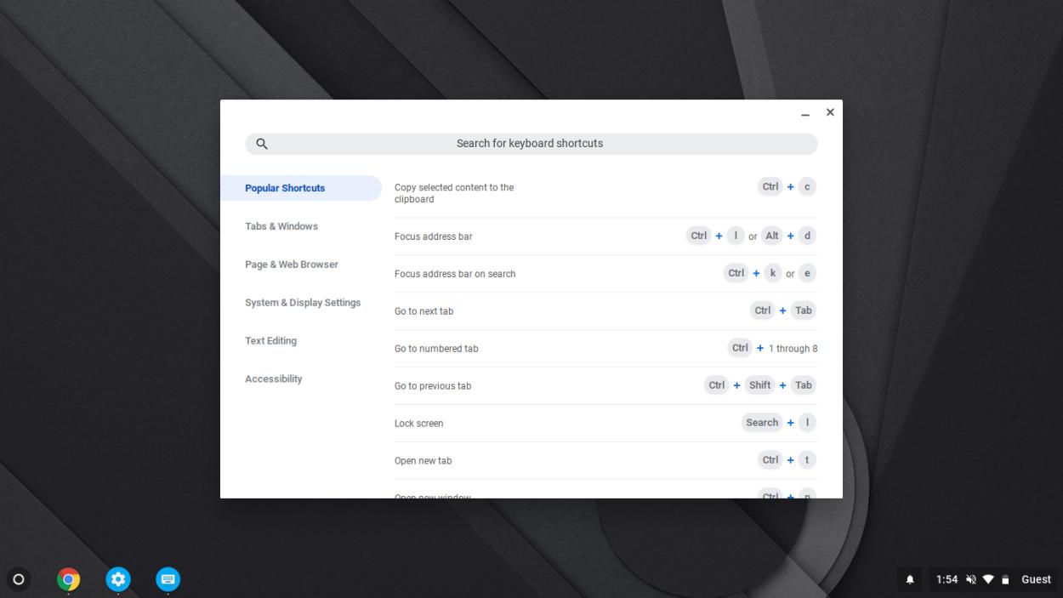
Task: Click the Guest user label
Action: click(x=1036, y=579)
